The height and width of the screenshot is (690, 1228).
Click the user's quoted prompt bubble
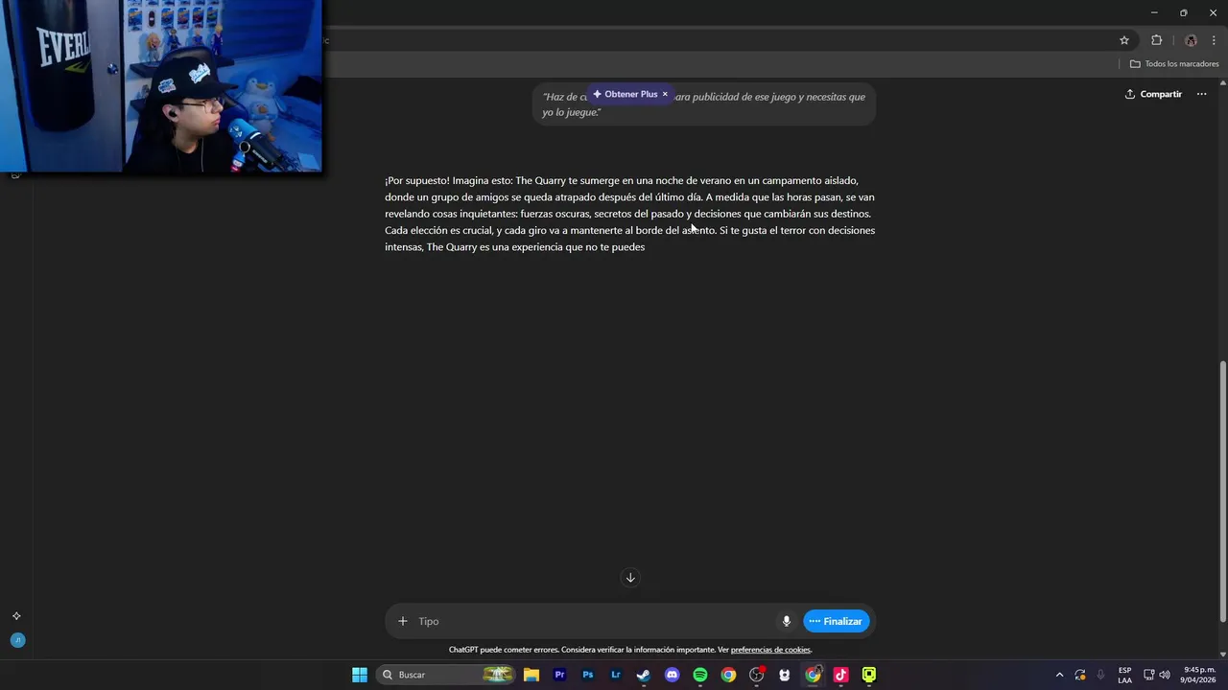704,103
